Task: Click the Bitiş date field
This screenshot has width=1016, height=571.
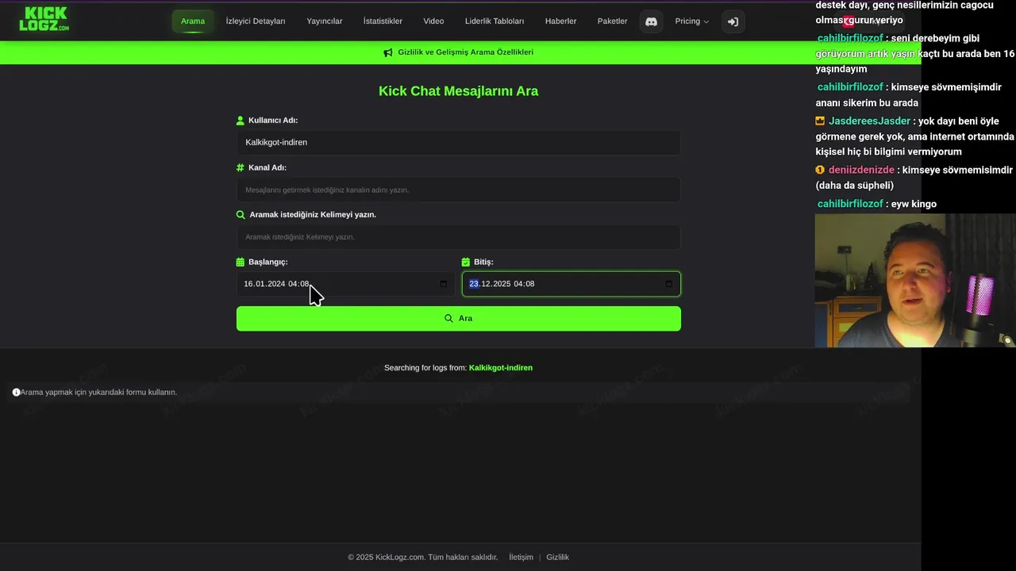Action: [571, 284]
